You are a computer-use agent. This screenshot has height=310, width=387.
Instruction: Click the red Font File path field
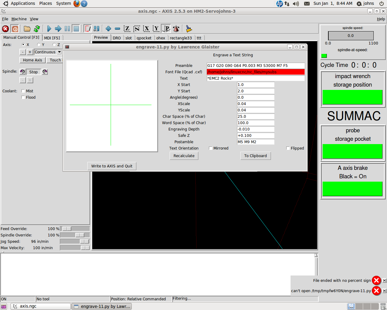[x=256, y=72]
